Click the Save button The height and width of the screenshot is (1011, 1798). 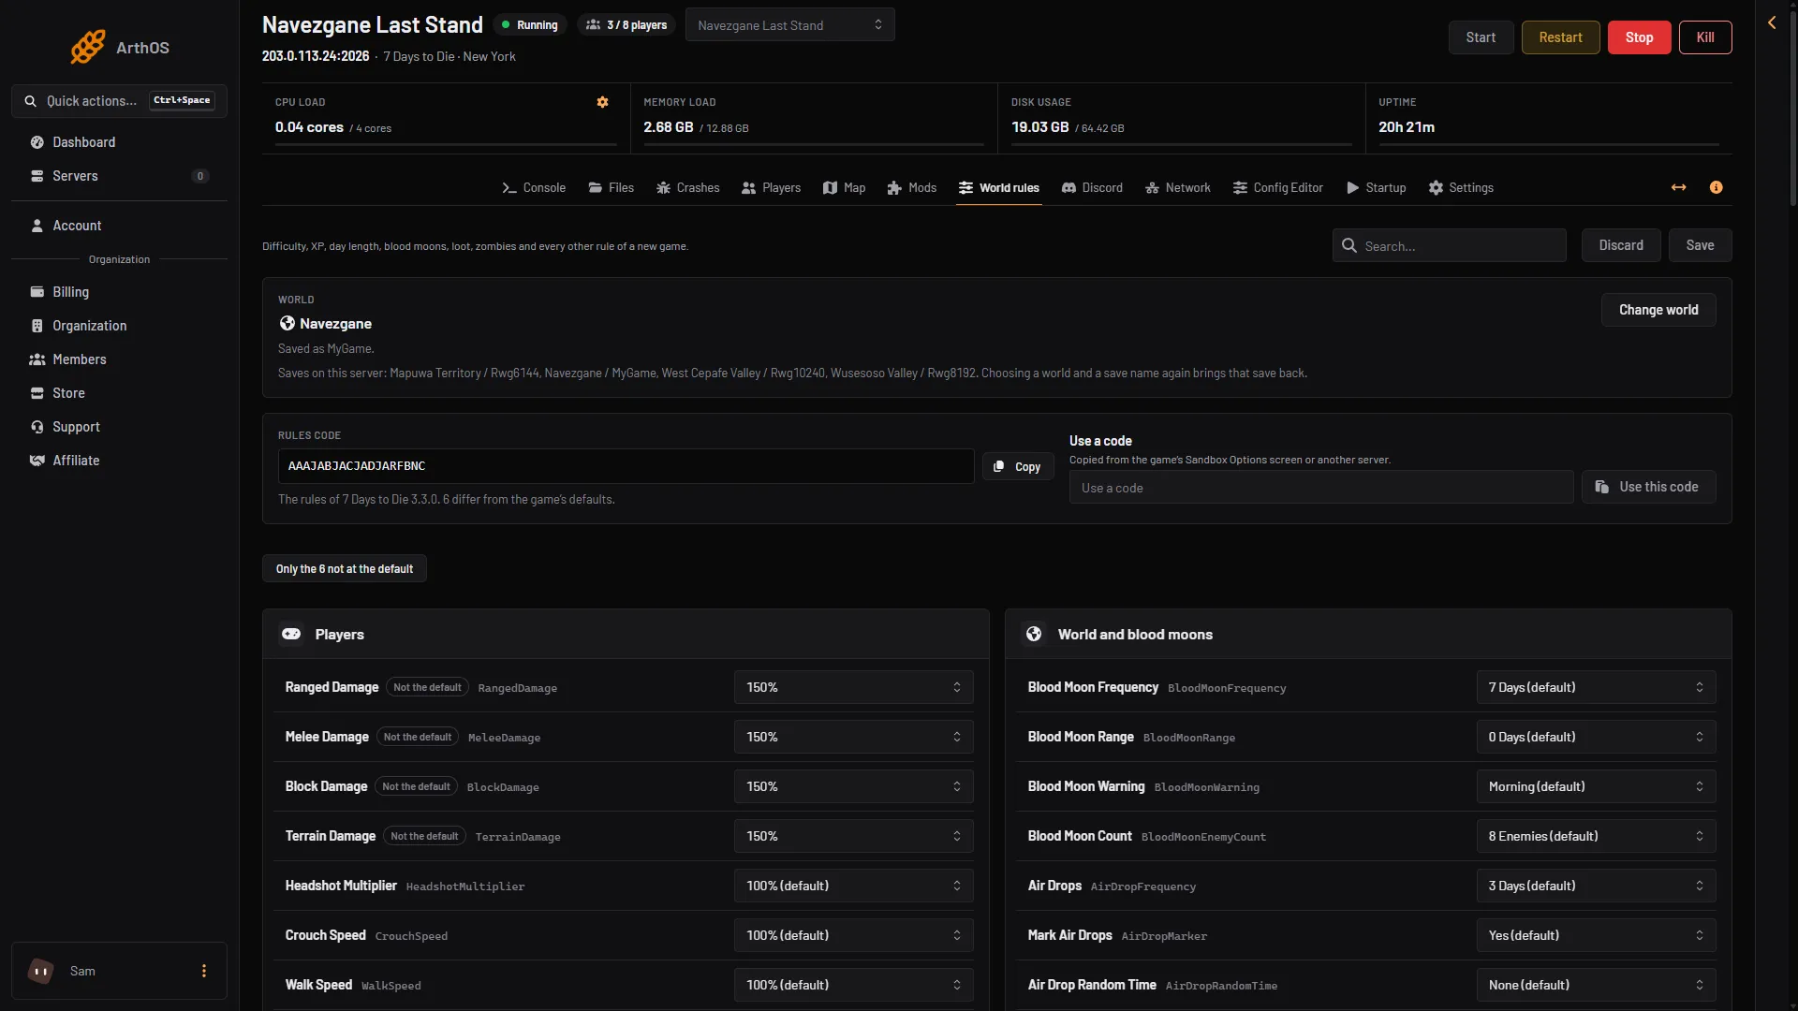click(1700, 245)
